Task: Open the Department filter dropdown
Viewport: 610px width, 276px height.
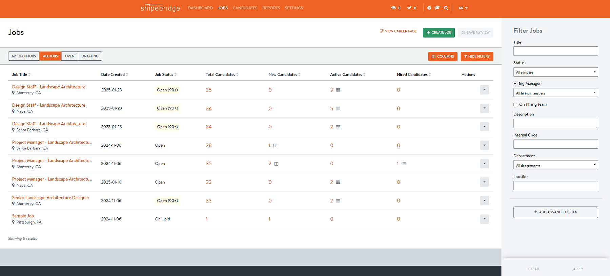Action: [x=556, y=165]
